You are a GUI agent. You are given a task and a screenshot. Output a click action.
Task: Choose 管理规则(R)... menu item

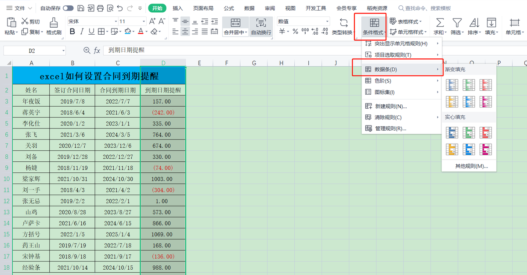[402, 129]
